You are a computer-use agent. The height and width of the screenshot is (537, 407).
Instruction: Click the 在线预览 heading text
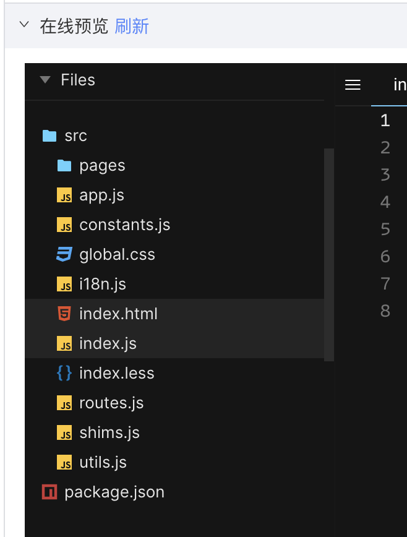74,27
